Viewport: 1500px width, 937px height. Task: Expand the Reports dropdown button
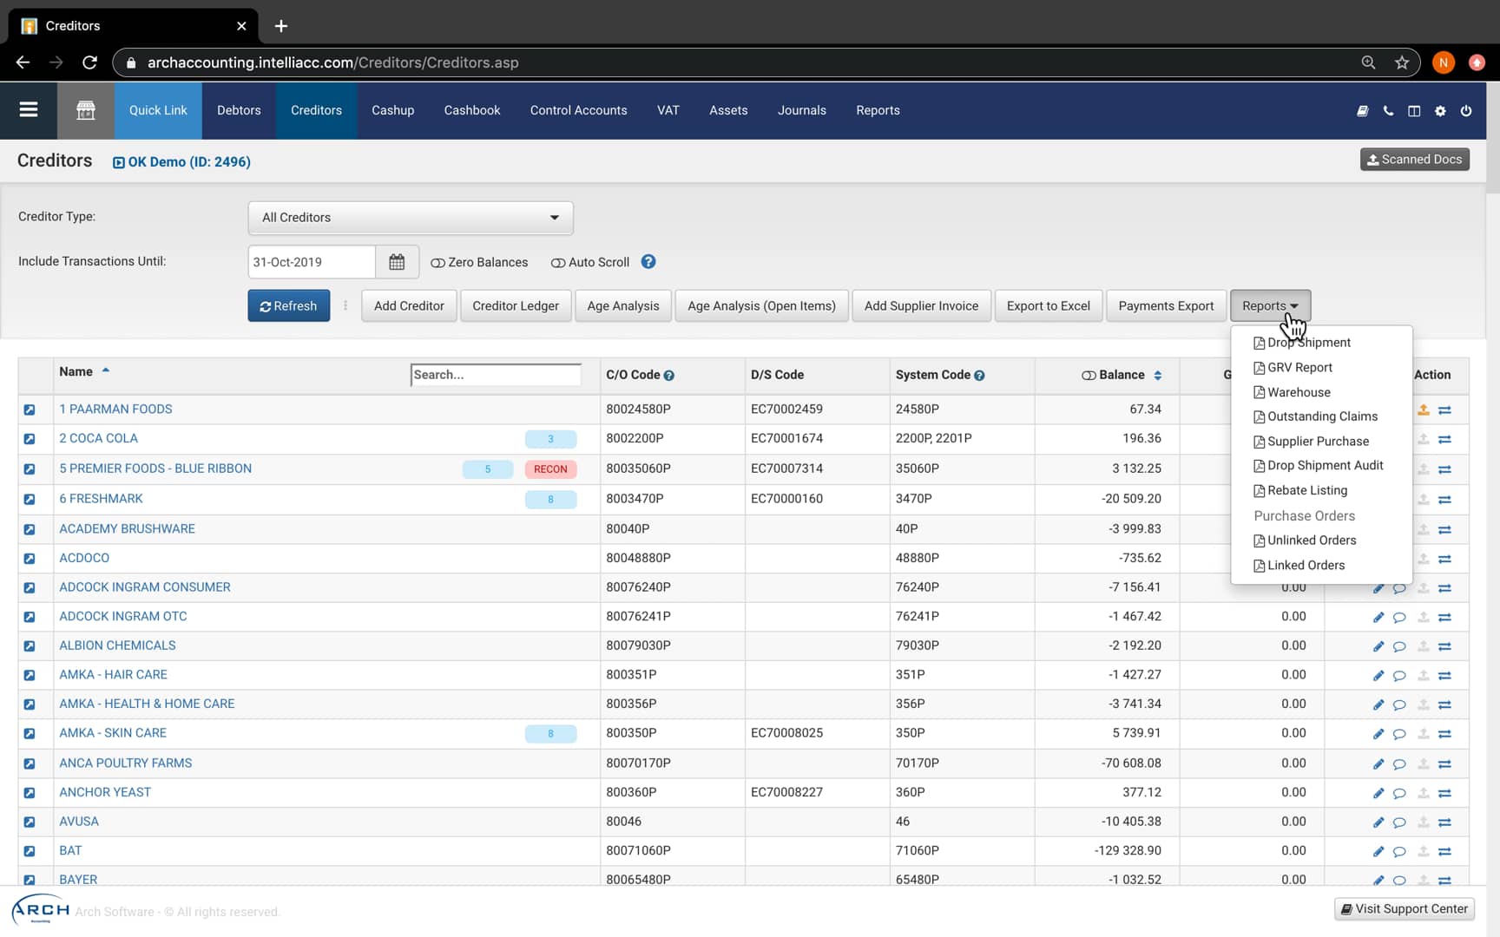click(x=1269, y=305)
